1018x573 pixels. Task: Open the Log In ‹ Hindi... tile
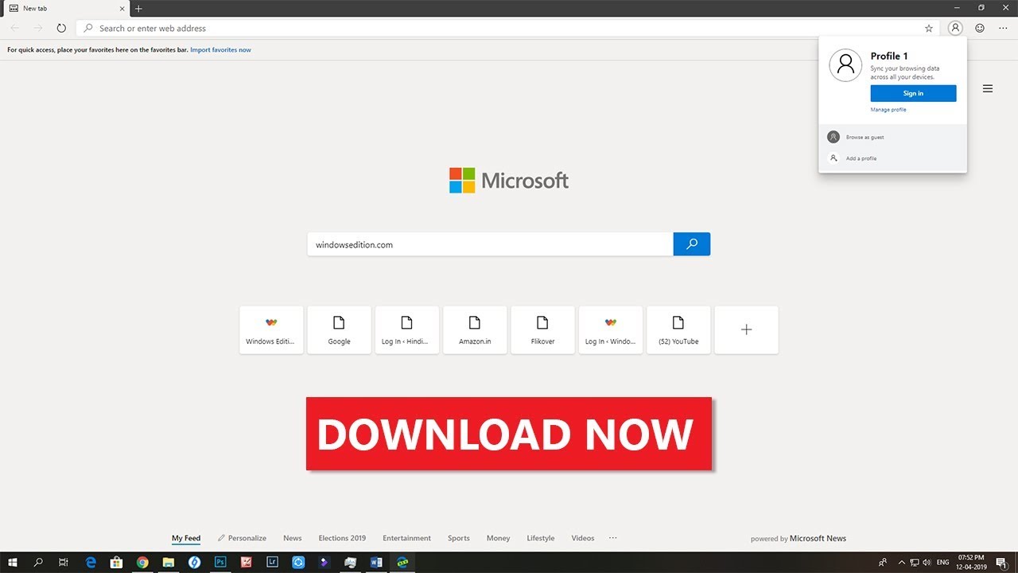click(x=407, y=329)
